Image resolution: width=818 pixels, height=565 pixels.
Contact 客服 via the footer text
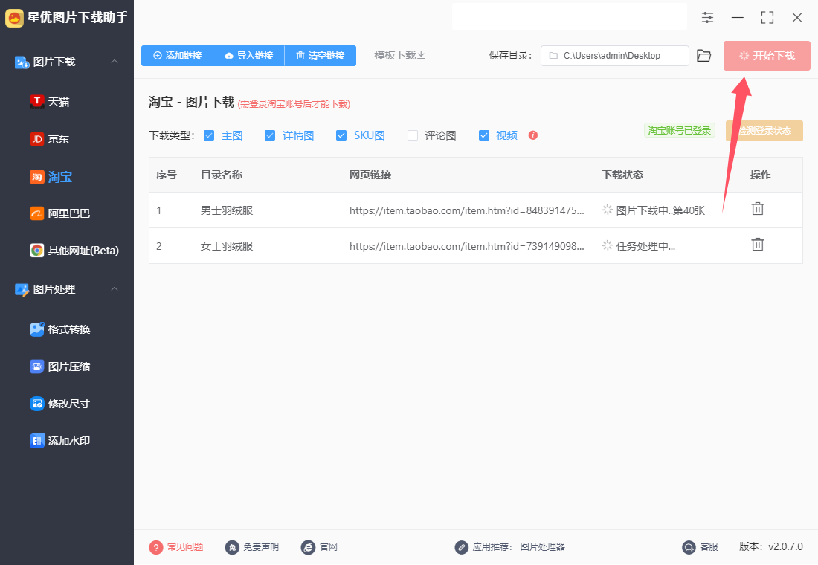point(709,547)
